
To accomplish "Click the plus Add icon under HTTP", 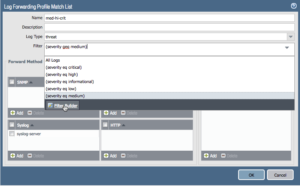I will [106, 156].
